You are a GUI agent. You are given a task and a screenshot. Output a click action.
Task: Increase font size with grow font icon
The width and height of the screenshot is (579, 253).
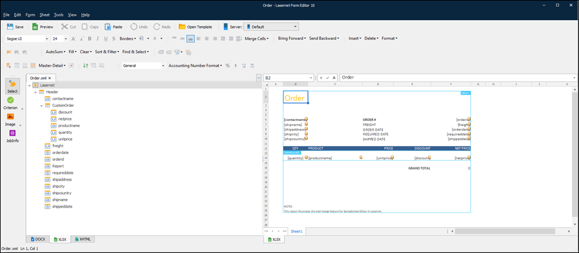pyautogui.click(x=73, y=38)
